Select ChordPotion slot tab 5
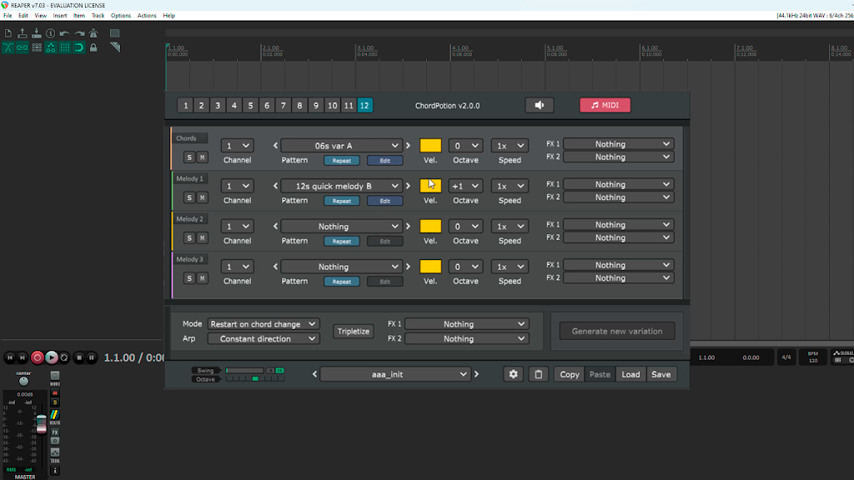Viewport: 854px width, 480px height. pyautogui.click(x=250, y=106)
